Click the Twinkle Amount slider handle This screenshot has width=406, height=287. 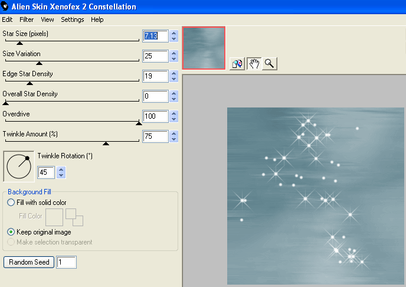pos(106,143)
